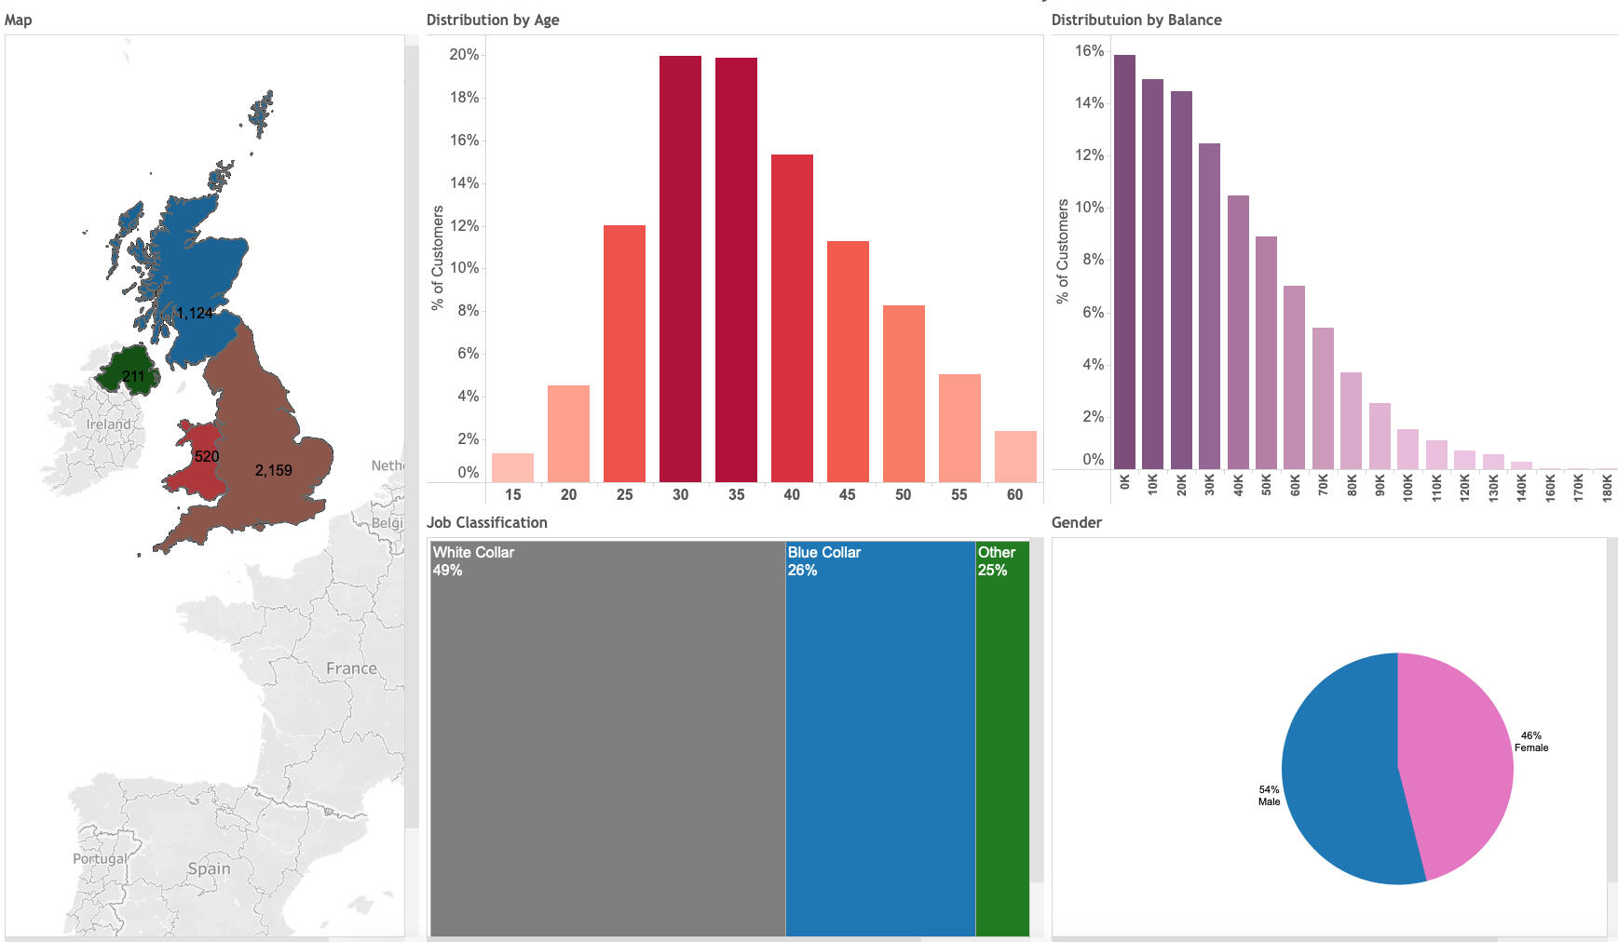Image resolution: width=1618 pixels, height=942 pixels.
Task: Select the age 30 bar
Action: coord(680,268)
